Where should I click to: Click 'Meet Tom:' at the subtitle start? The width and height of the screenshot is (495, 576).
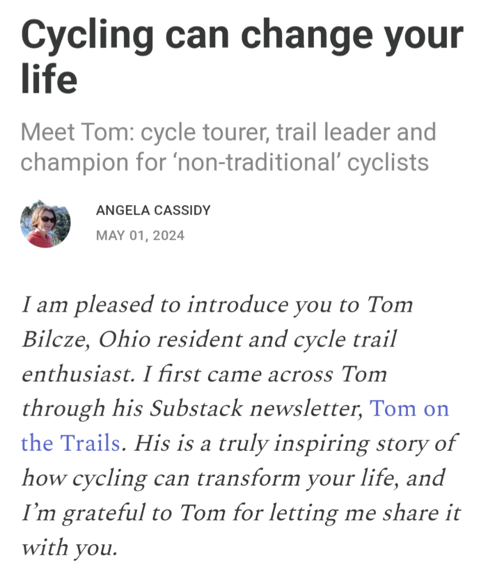tap(77, 132)
